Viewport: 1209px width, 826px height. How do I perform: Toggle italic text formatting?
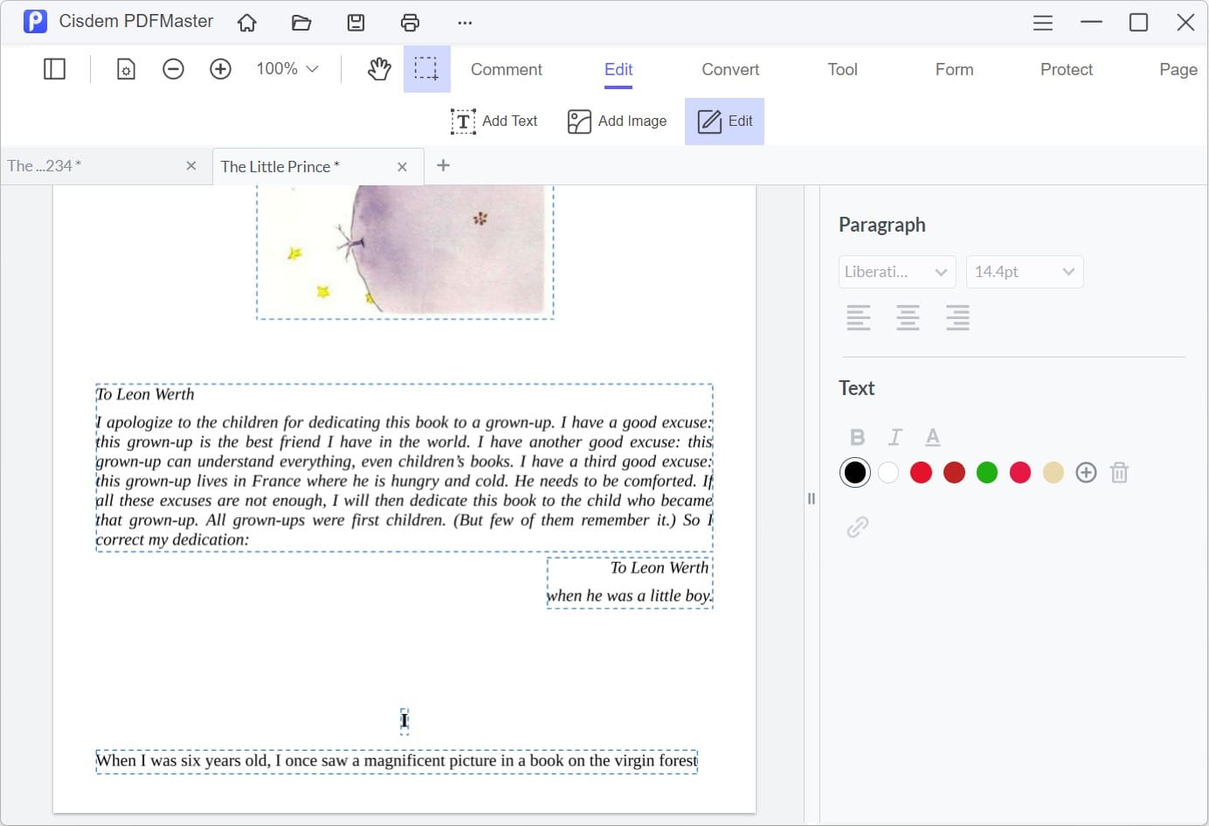(x=895, y=437)
